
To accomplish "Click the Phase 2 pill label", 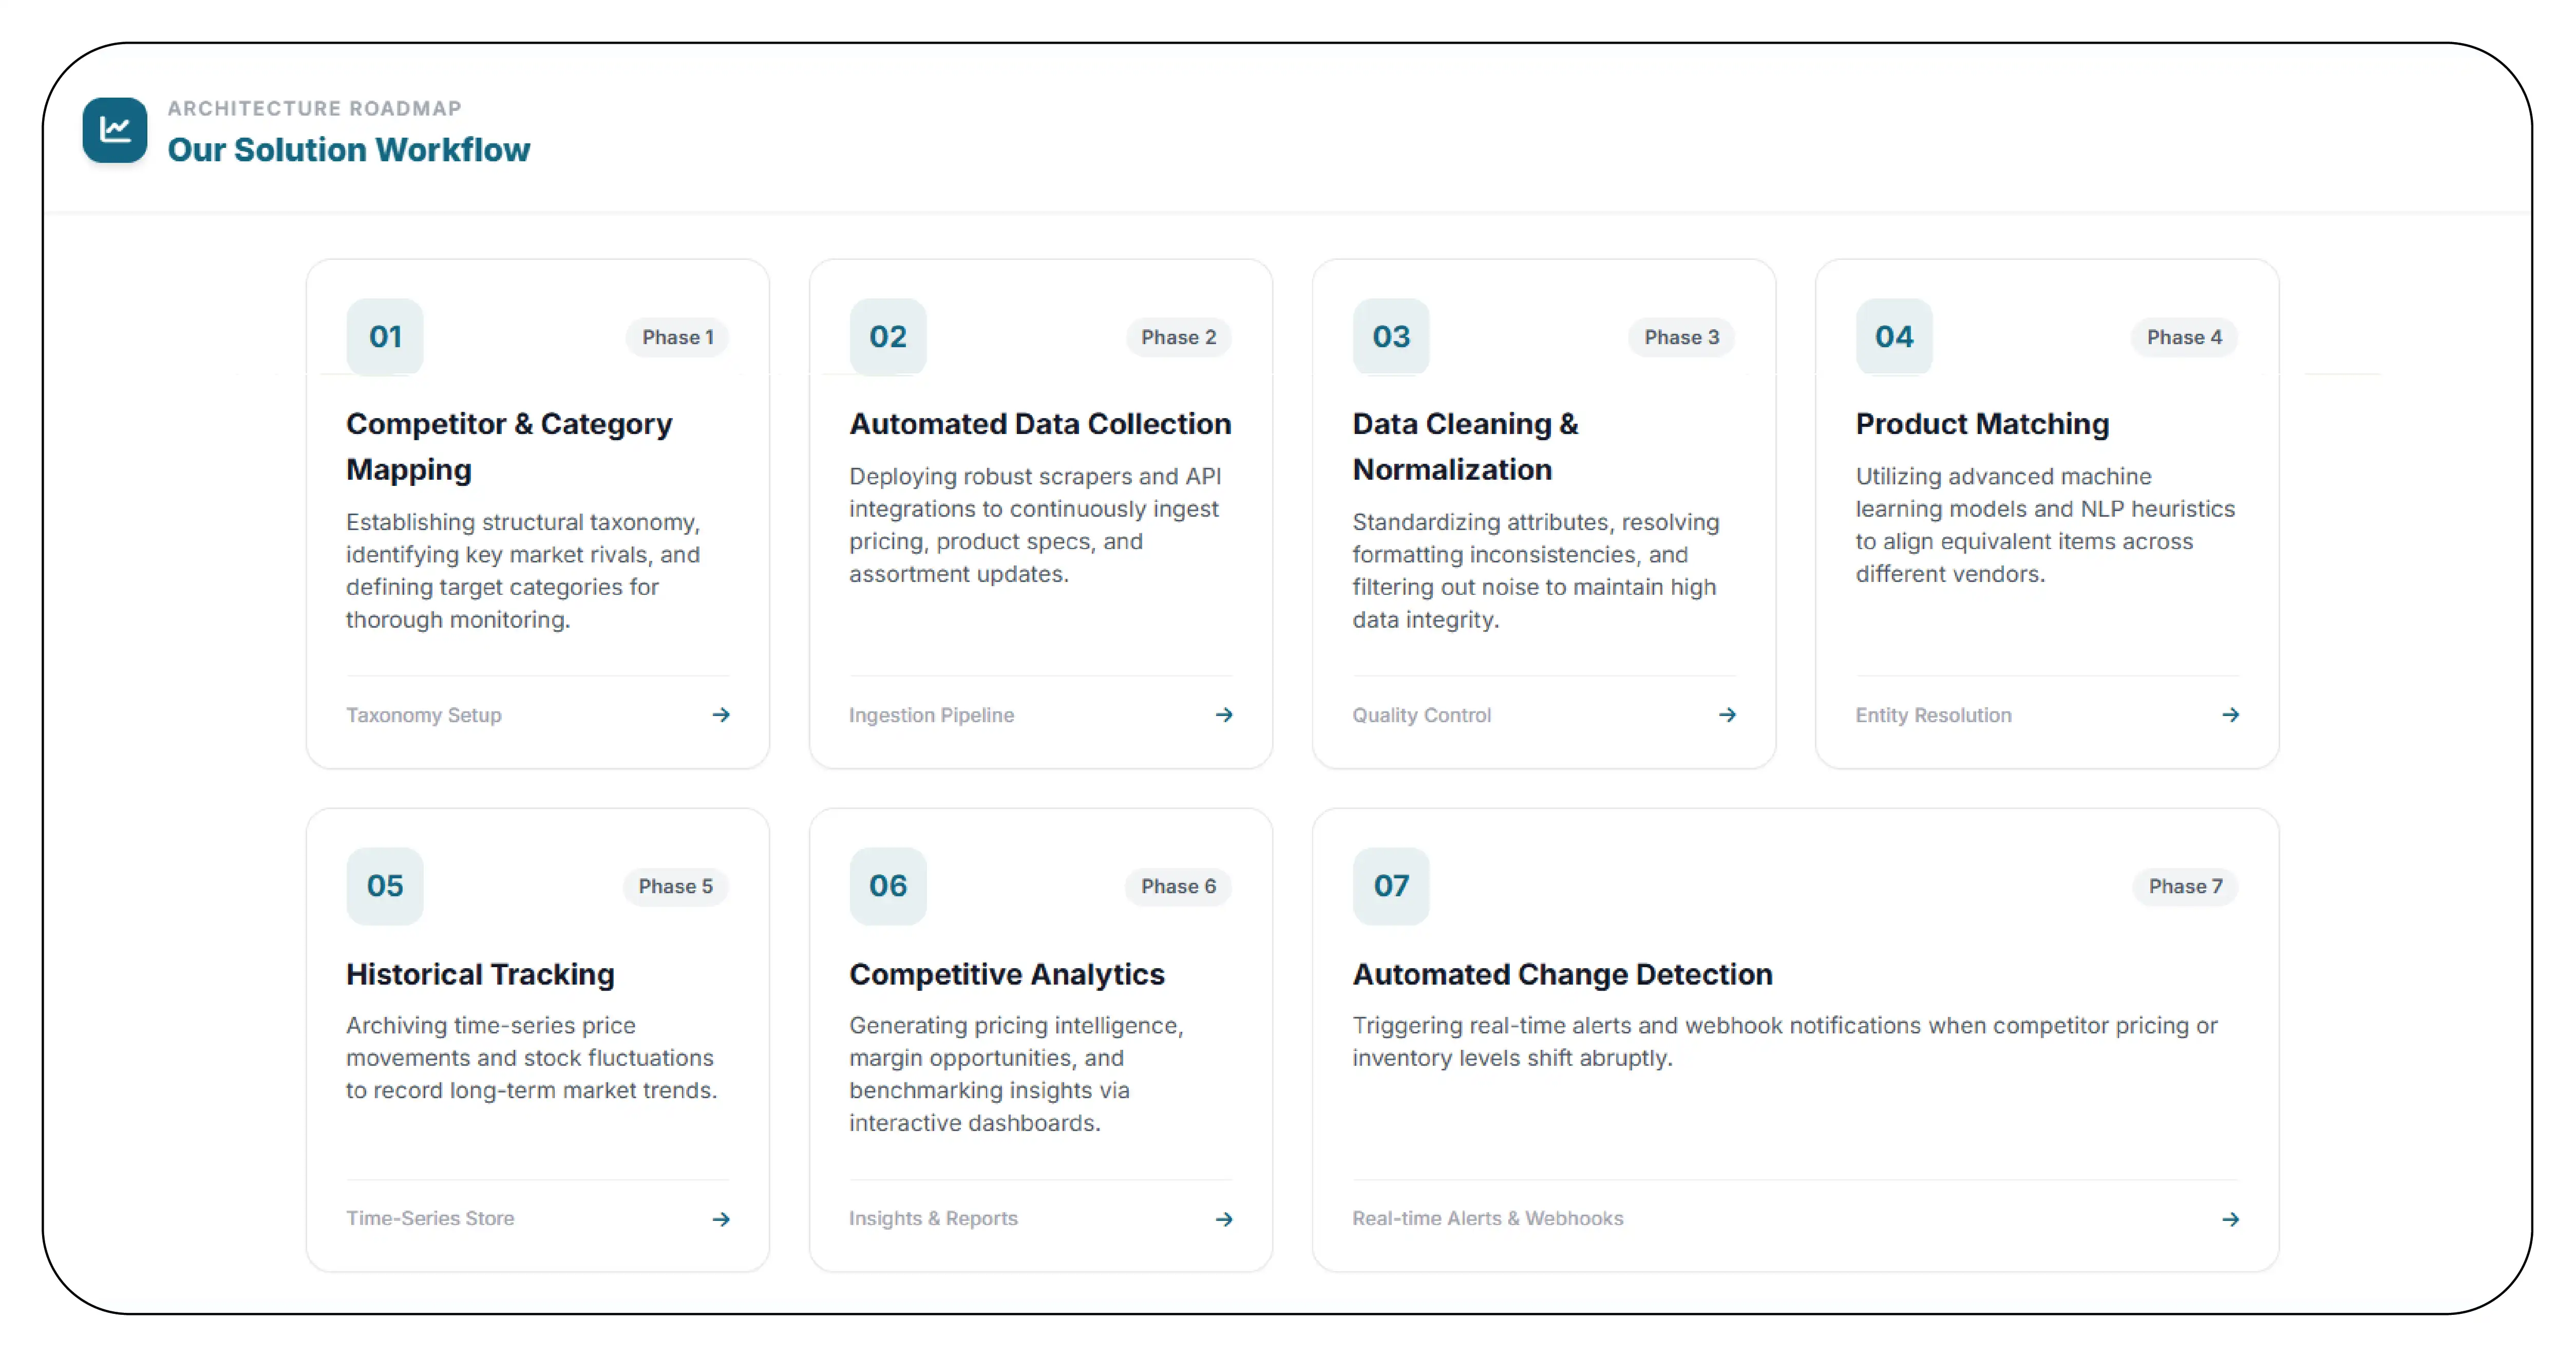I will (x=1179, y=337).
